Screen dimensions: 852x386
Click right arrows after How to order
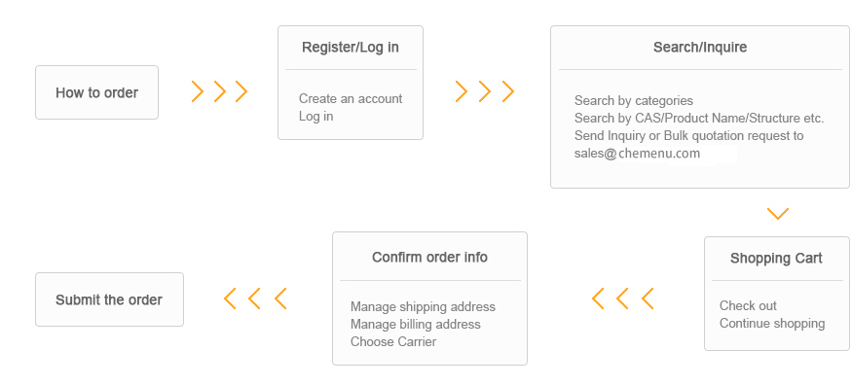coord(219,91)
